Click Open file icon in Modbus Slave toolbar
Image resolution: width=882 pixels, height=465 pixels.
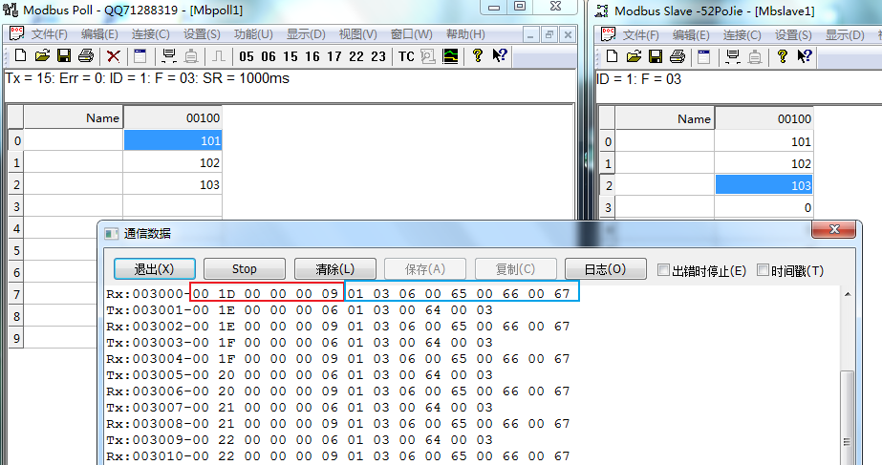(634, 56)
